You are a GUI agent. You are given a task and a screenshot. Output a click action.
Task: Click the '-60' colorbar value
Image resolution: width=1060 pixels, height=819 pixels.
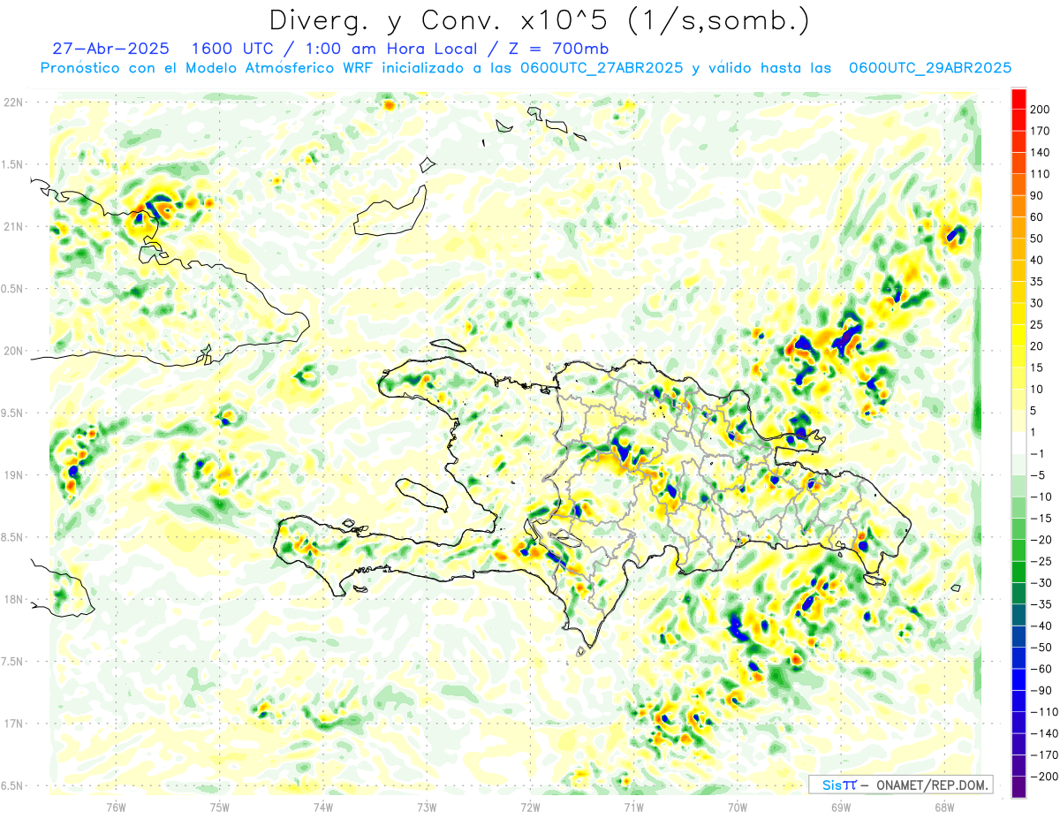coord(1041,669)
